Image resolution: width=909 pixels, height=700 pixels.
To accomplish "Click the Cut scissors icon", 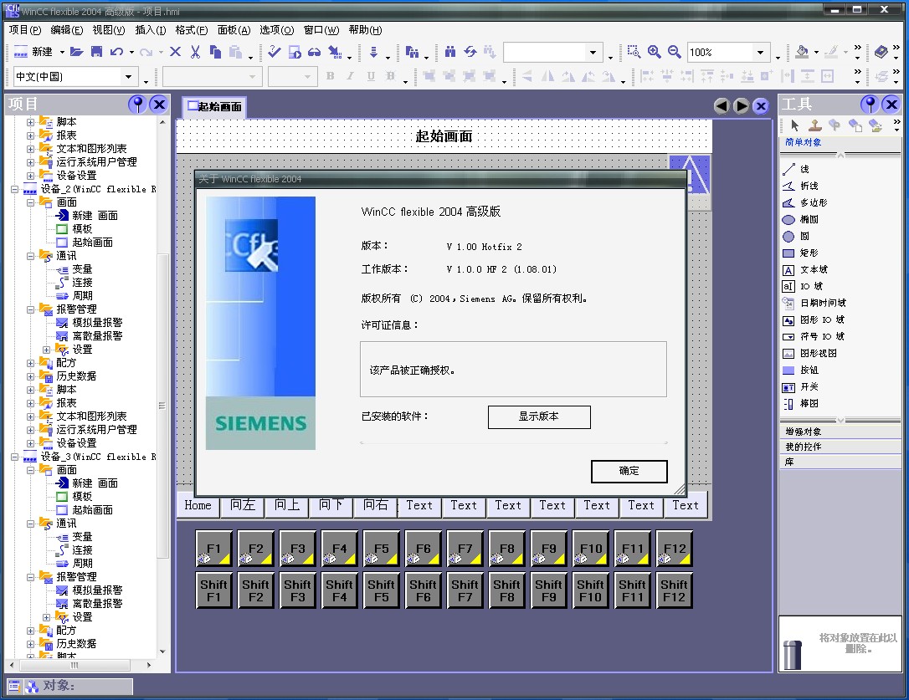I will click(195, 52).
